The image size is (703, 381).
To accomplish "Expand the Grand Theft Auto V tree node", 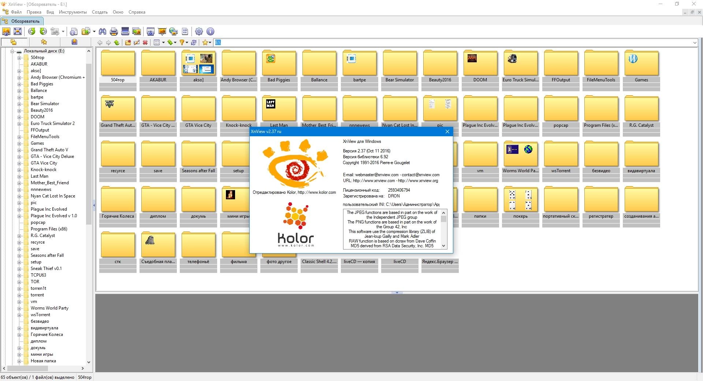I will (x=19, y=150).
